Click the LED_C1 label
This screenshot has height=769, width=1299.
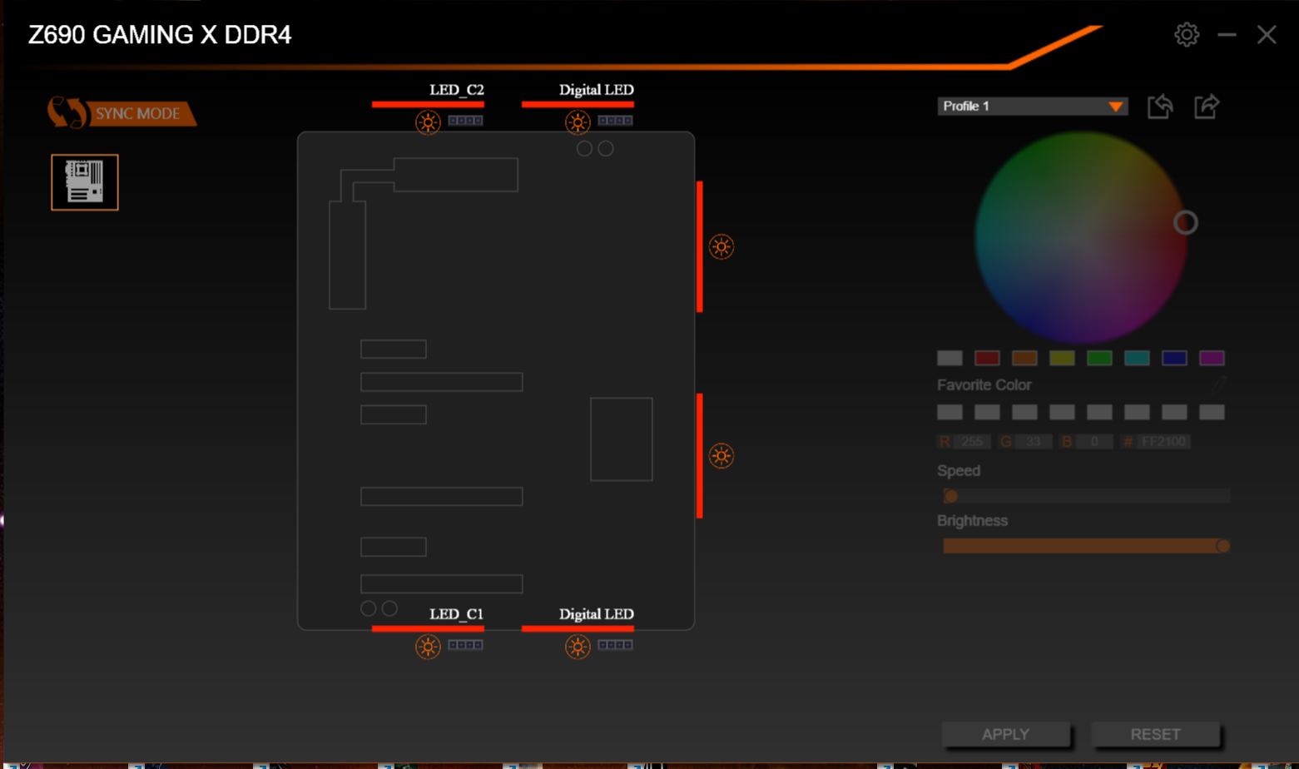(456, 614)
